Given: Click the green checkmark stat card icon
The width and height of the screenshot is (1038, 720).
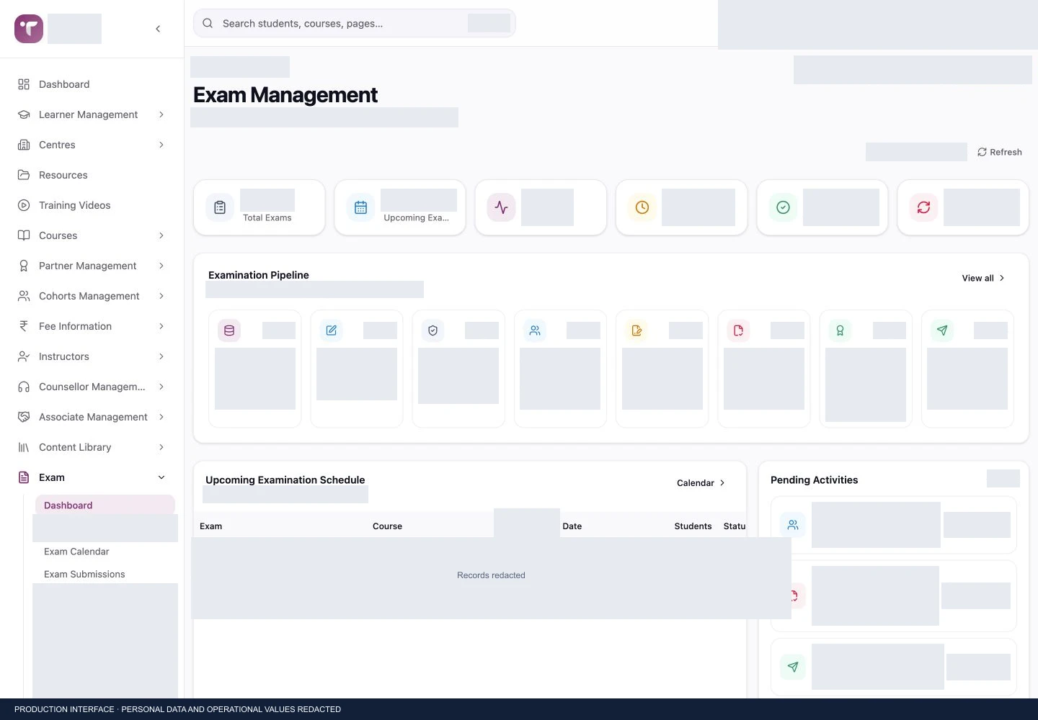Looking at the screenshot, I should (783, 207).
